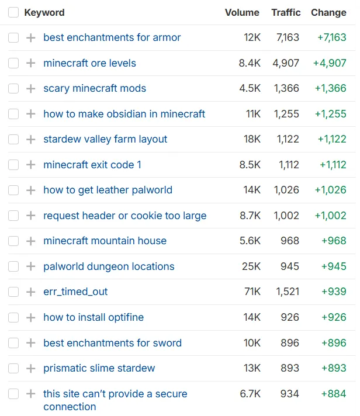
Task: Click plus icon next to 'err_timed_out'
Action: (x=30, y=292)
